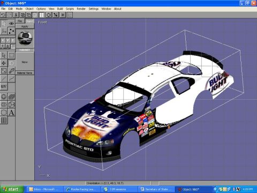Open the Settings menu
Screen dimensions: 257x193
point(94,9)
